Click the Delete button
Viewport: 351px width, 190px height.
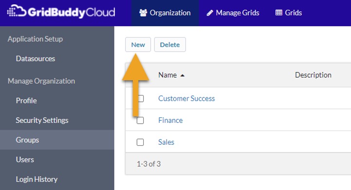(170, 44)
